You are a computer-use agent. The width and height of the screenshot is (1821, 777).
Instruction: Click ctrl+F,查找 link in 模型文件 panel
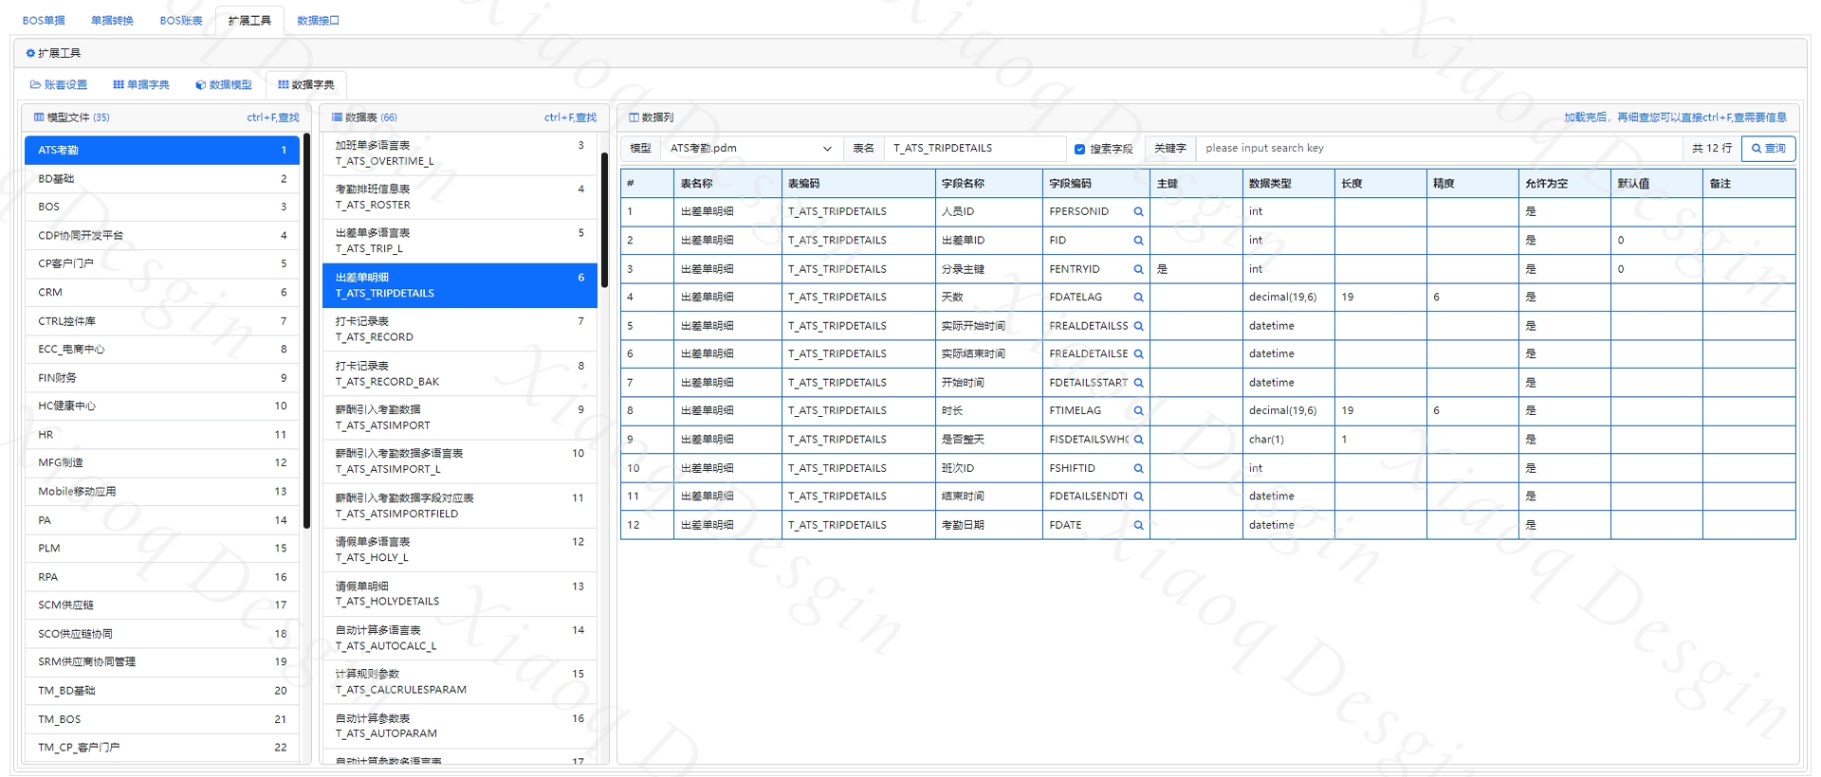pos(273,117)
